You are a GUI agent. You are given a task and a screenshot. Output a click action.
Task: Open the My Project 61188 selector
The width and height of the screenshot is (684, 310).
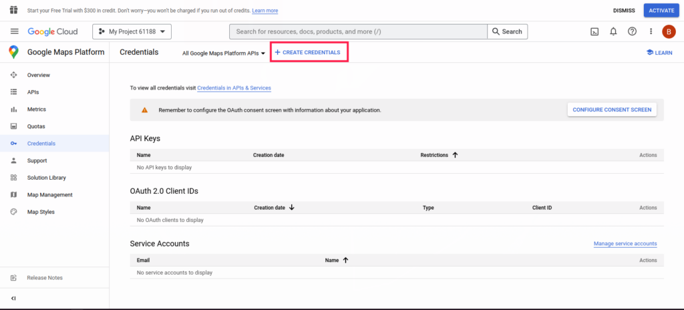click(132, 31)
